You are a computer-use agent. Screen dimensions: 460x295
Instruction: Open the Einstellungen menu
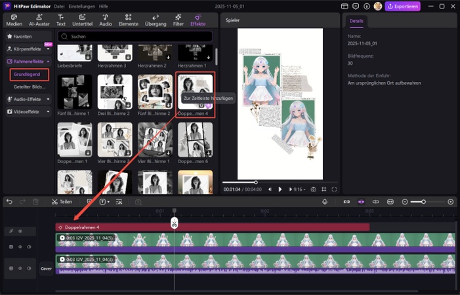81,6
